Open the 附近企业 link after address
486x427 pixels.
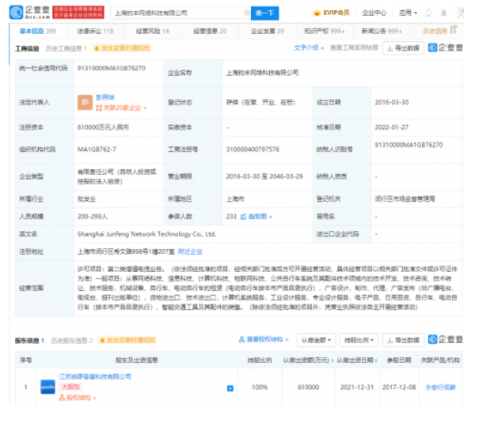click(x=190, y=251)
